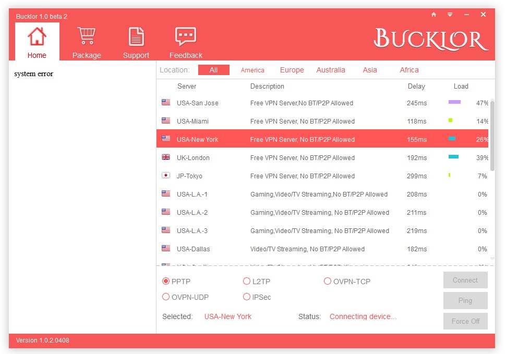Click the purple load bar for USA-San Jose

click(x=454, y=102)
